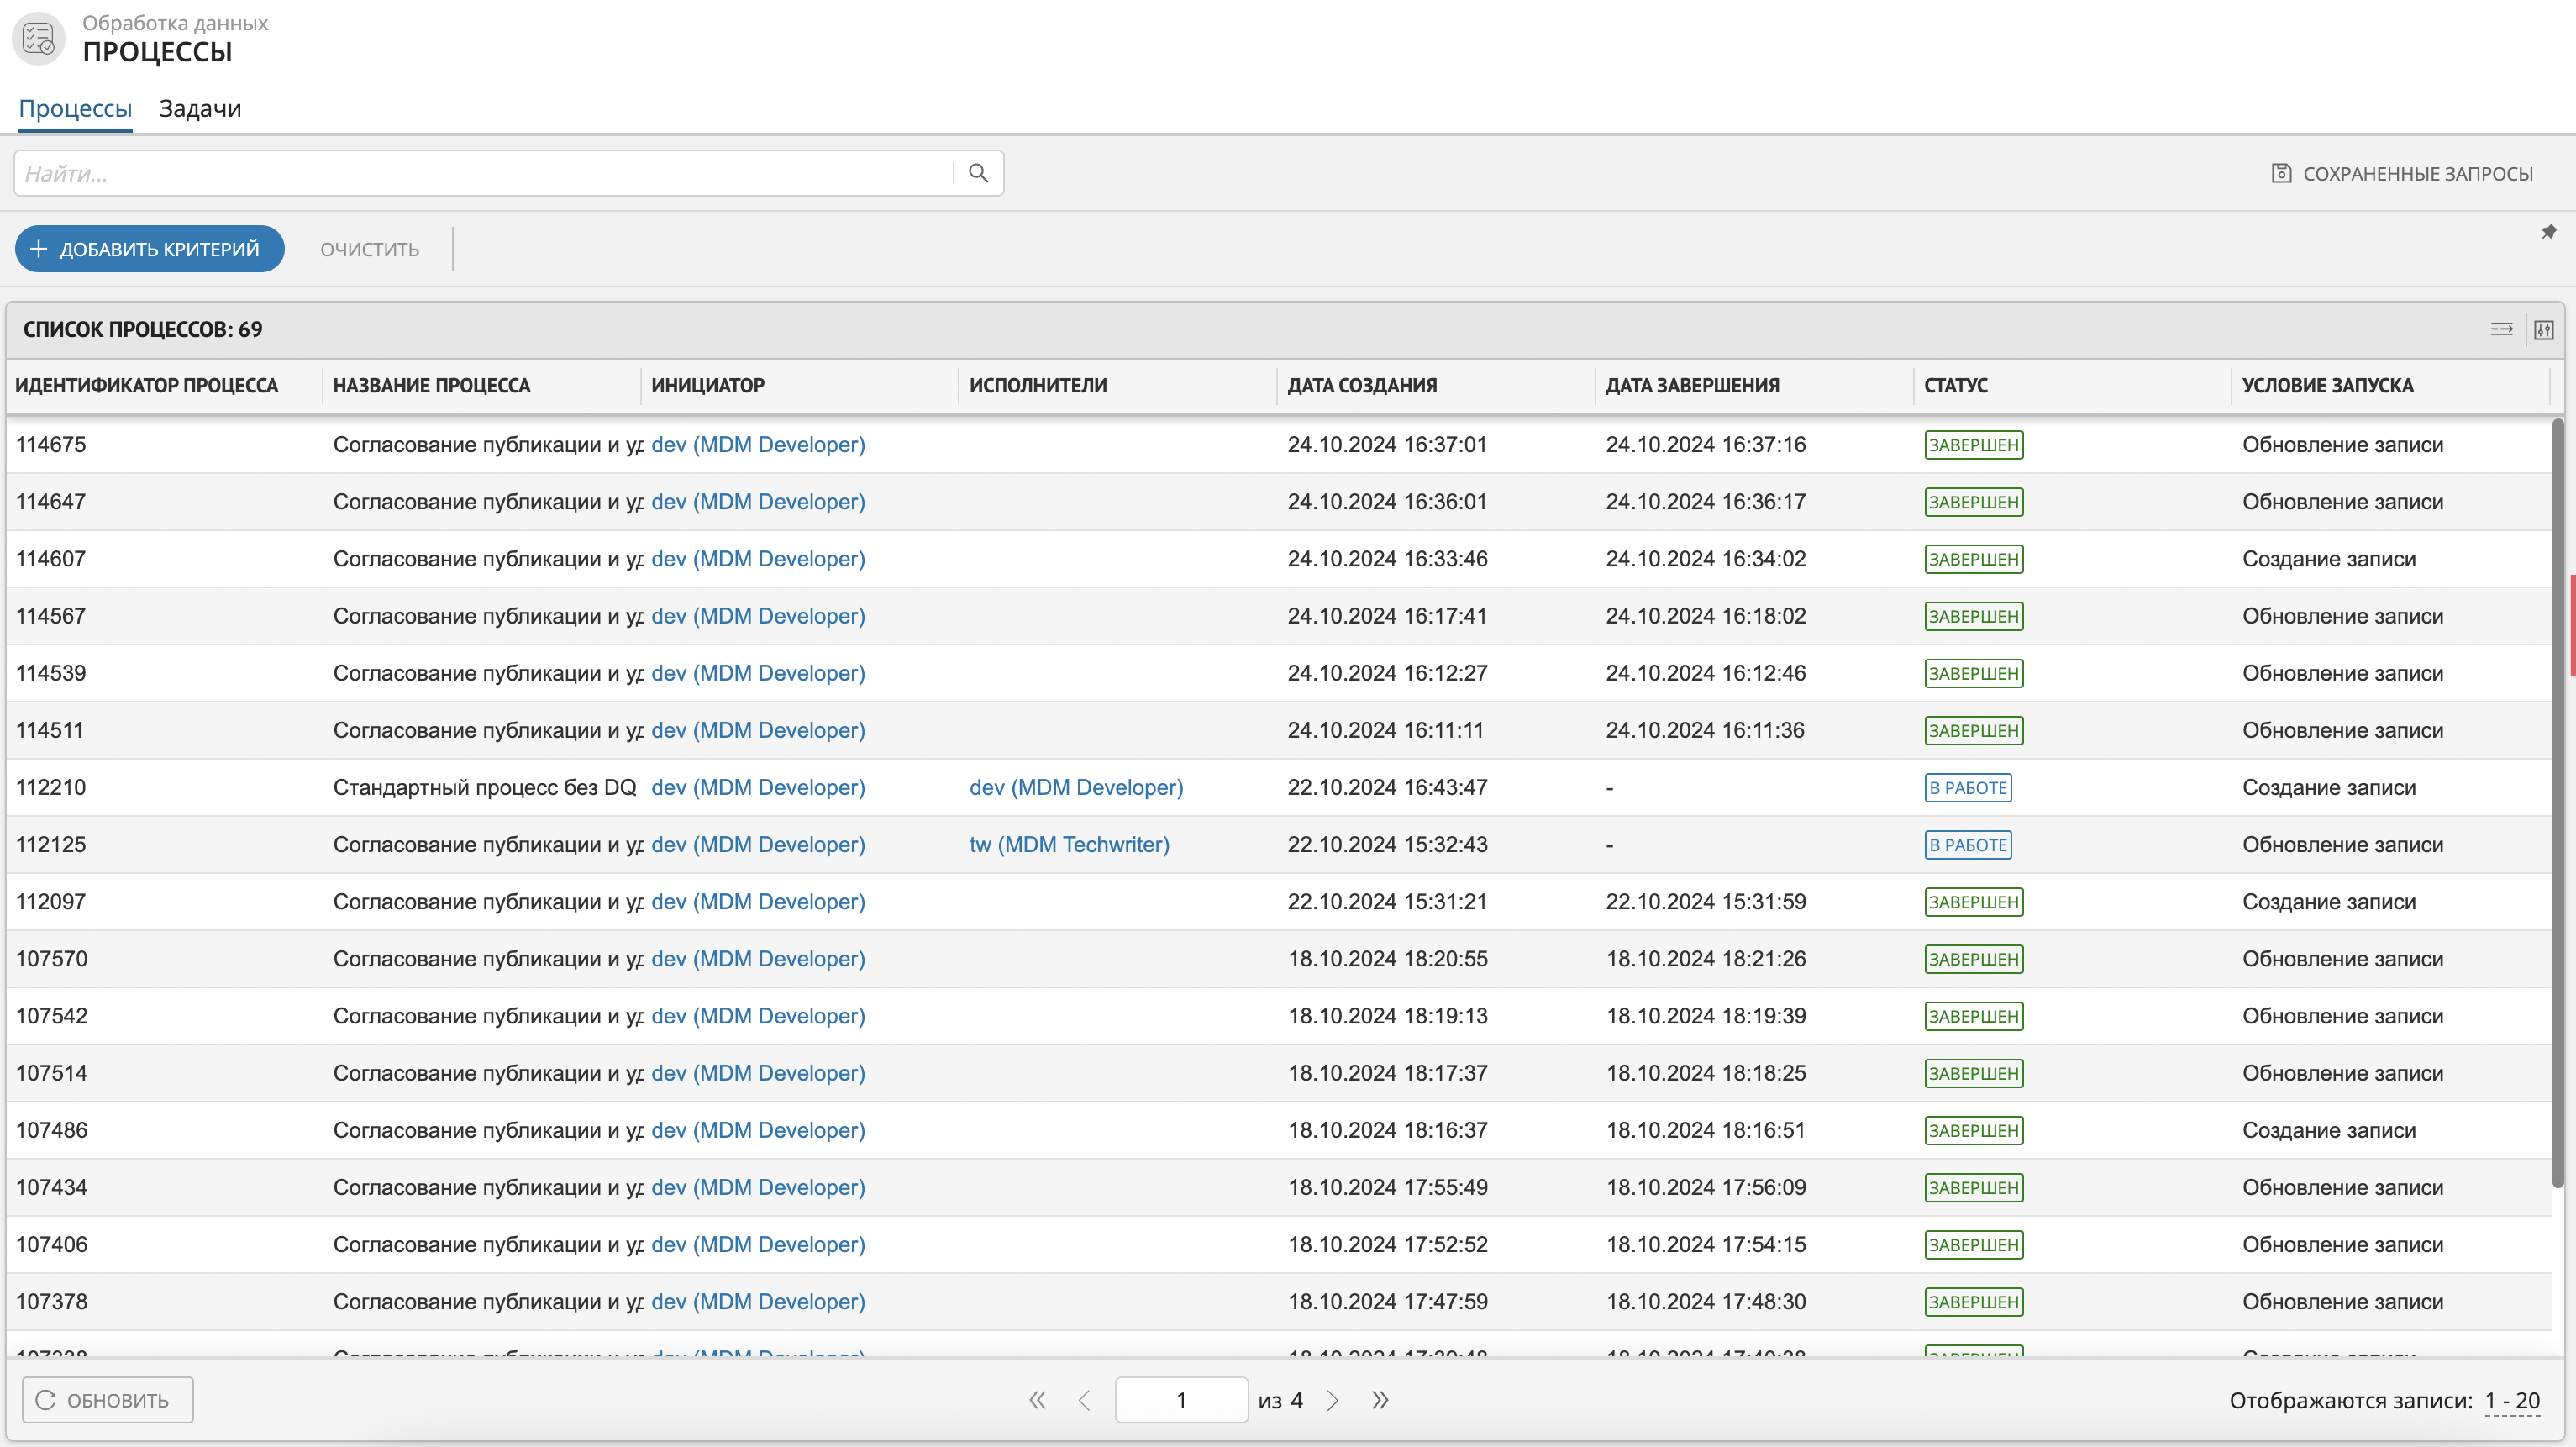Select process ID 112097
The image size is (2576, 1447).
(51, 902)
